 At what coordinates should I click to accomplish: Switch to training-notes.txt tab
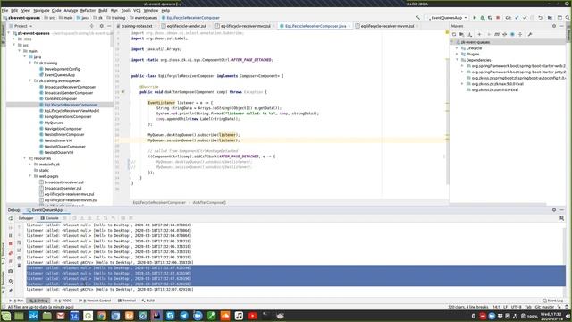137,26
